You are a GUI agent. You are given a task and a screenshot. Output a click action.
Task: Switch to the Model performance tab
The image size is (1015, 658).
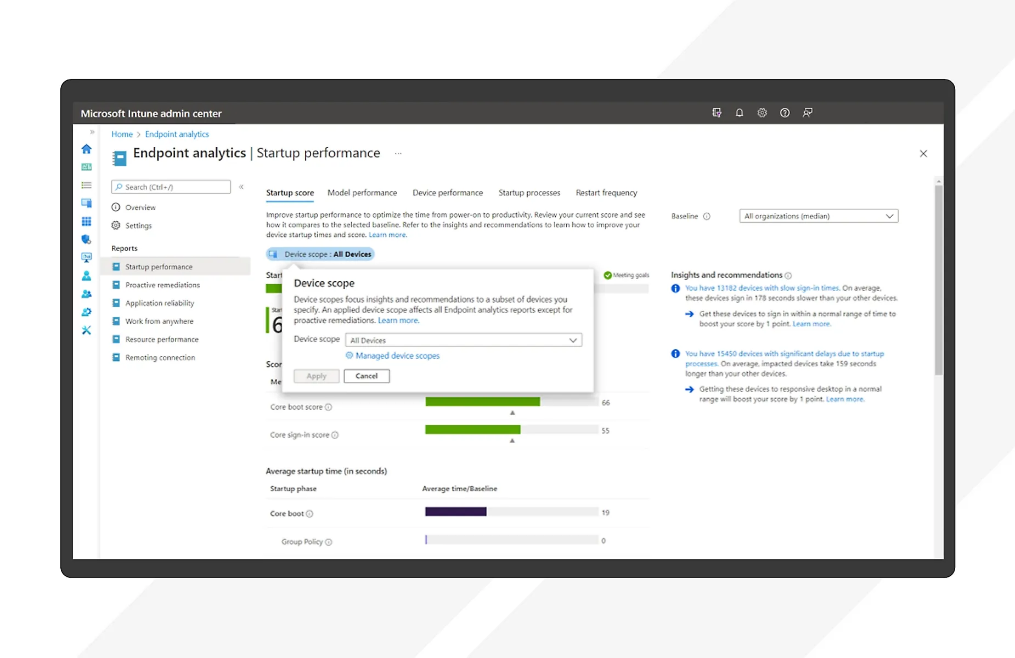[362, 193]
